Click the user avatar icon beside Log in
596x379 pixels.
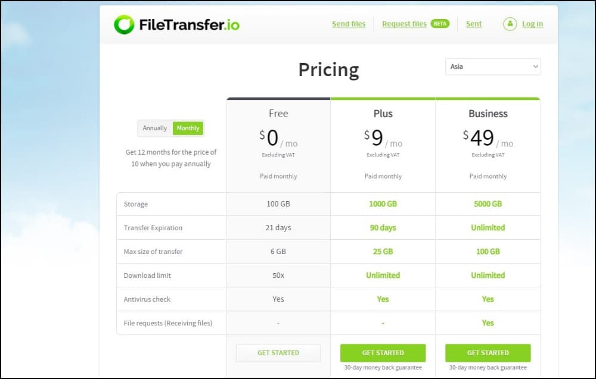tap(510, 24)
